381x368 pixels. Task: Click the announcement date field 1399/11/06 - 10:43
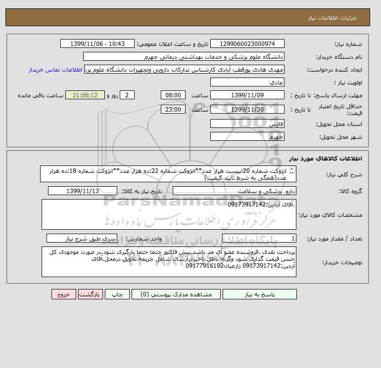coord(97,44)
